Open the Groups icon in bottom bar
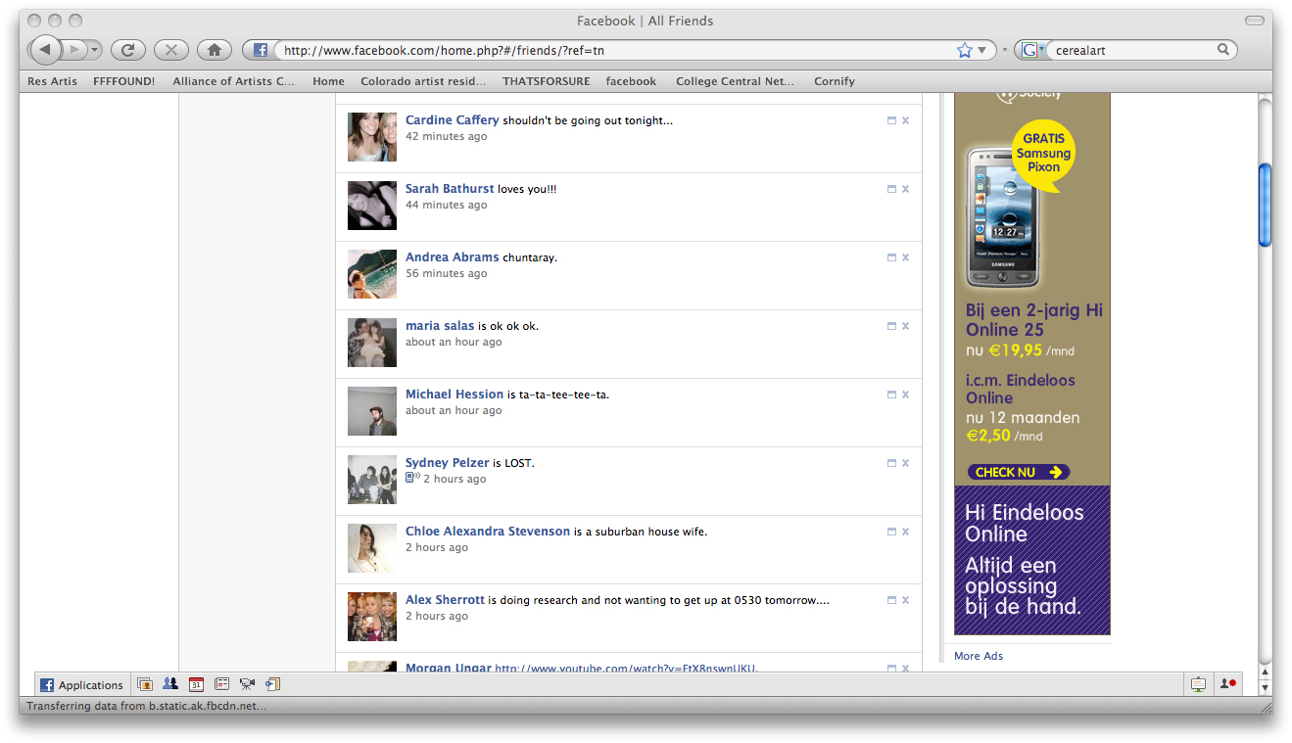 point(170,684)
